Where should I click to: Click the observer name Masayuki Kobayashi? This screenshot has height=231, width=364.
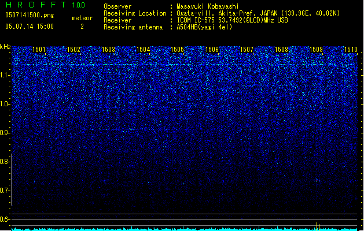tap(208, 6)
